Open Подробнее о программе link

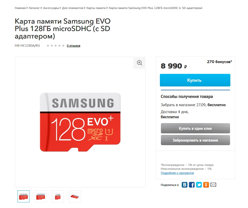point(177,173)
